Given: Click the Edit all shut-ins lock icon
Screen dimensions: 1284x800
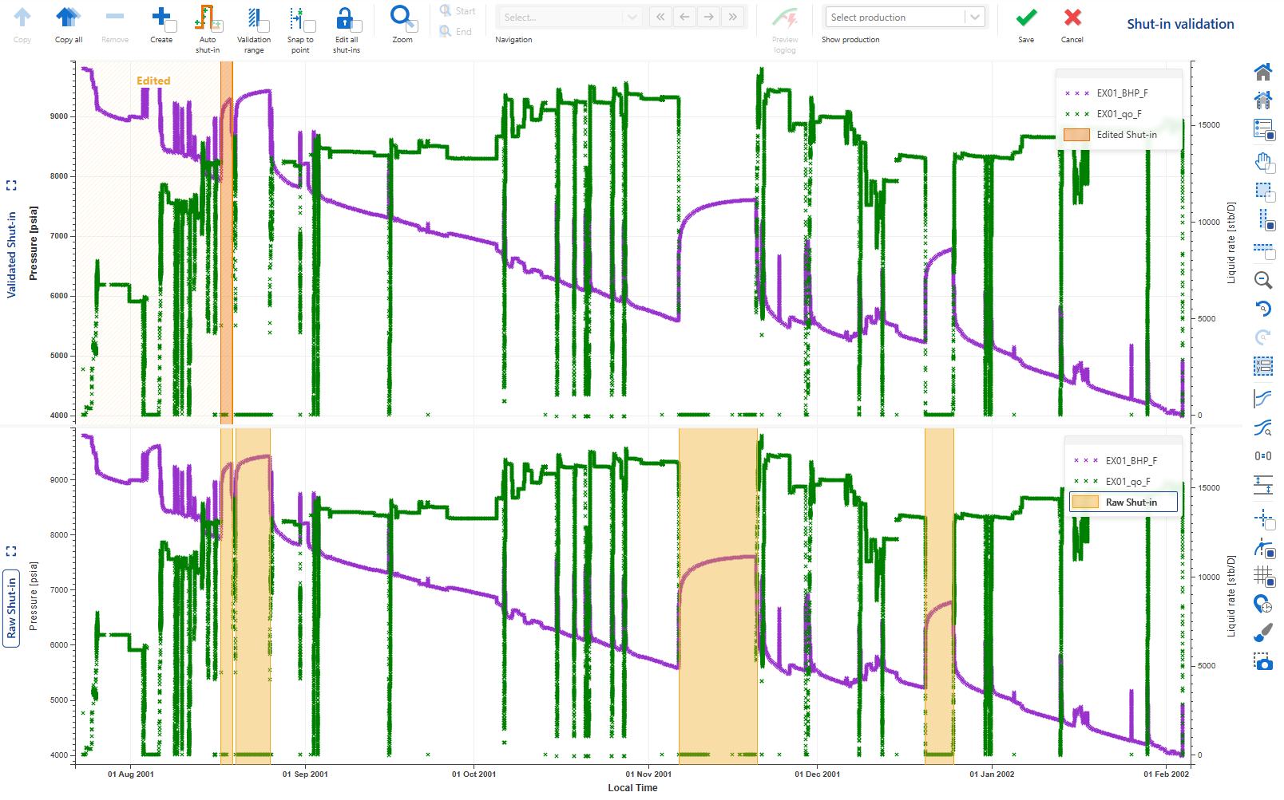Looking at the screenshot, I should [x=346, y=19].
